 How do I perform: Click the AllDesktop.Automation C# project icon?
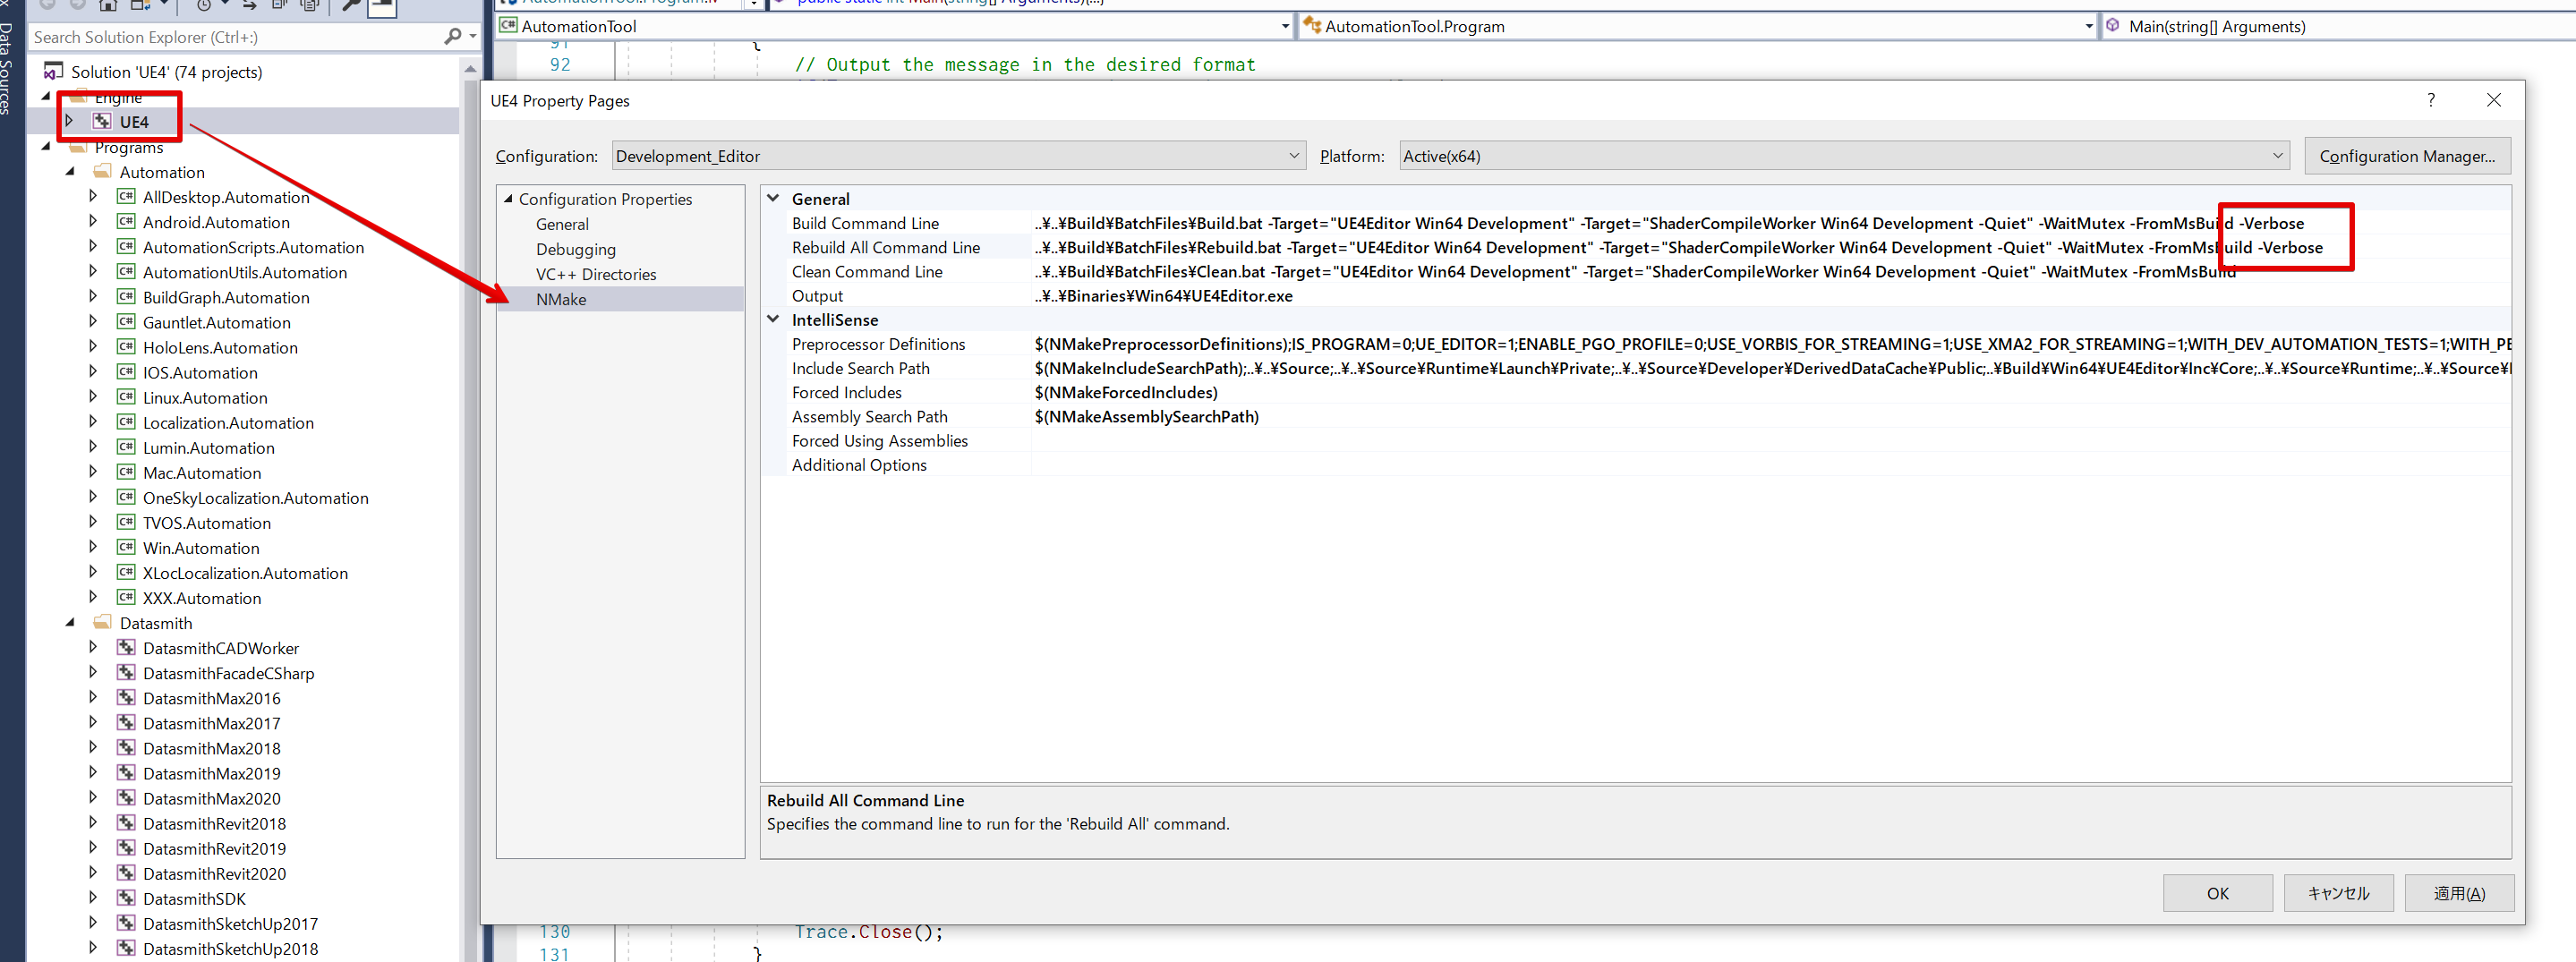coord(126,197)
